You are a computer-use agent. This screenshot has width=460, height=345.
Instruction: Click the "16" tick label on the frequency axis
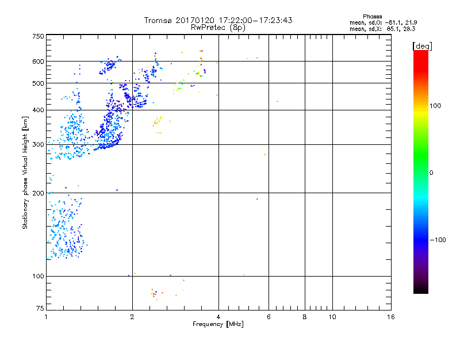point(391,317)
